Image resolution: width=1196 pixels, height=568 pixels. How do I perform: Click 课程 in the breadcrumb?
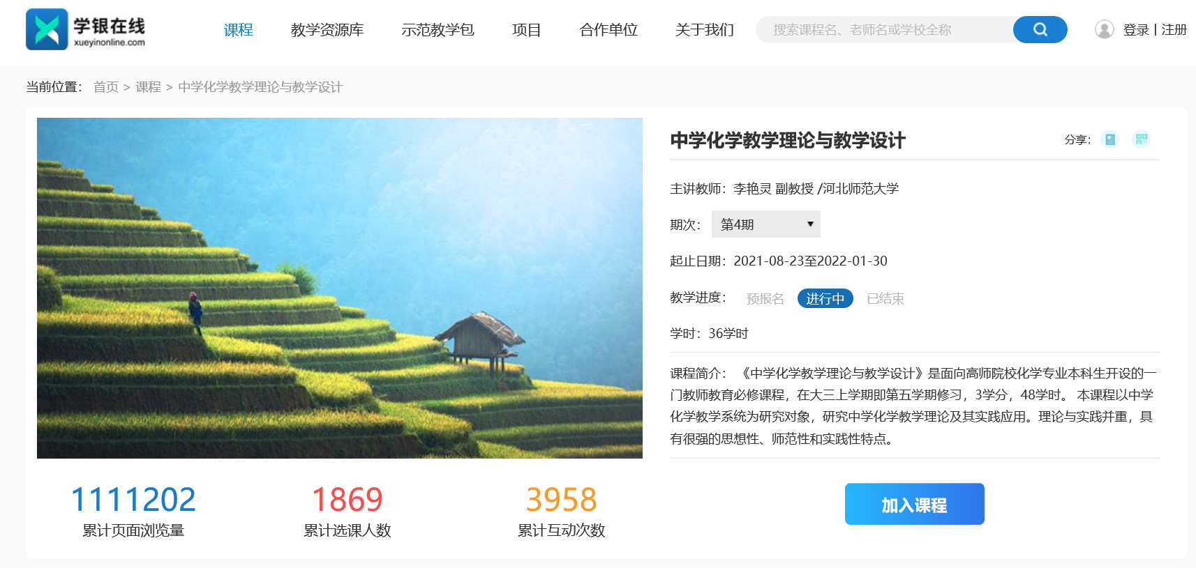(148, 87)
